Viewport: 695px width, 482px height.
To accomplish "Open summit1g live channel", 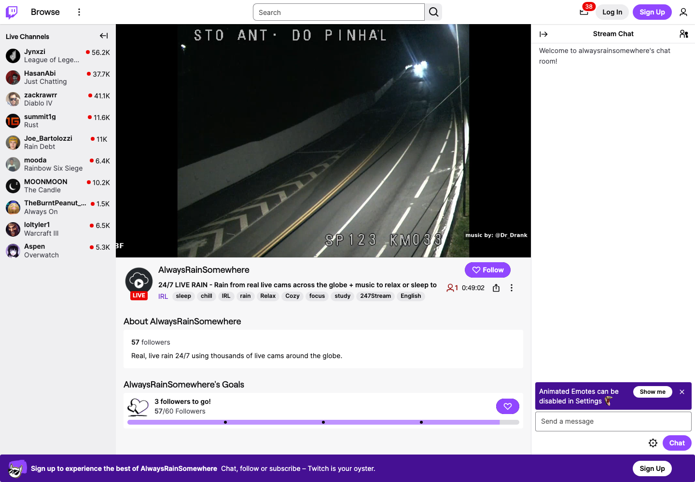I will click(x=58, y=121).
